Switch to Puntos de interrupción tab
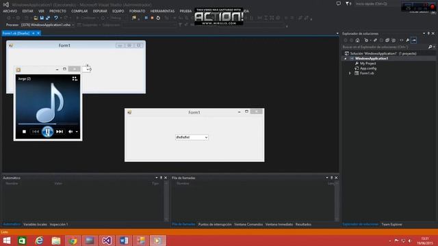This screenshot has width=438, height=246. point(215,224)
